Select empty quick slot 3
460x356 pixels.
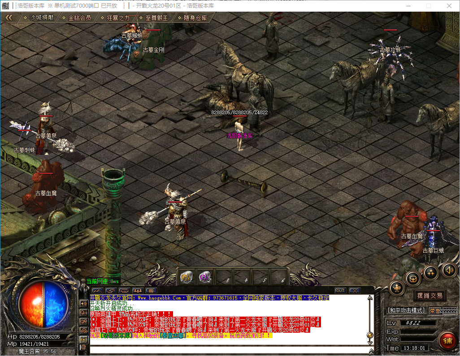224,277
